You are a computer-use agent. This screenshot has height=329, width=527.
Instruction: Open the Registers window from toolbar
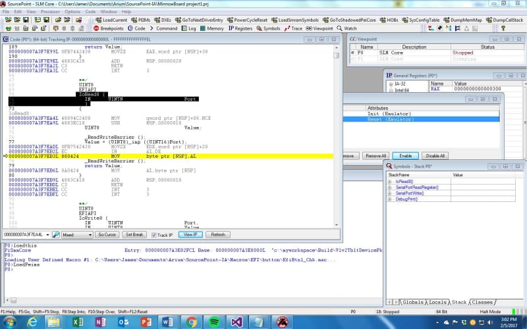240,28
